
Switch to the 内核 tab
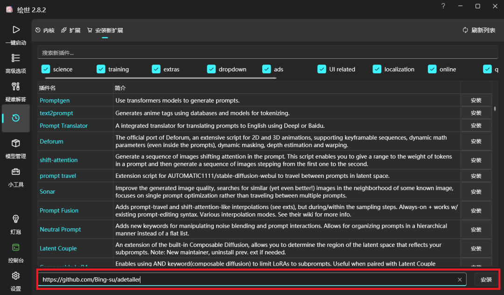(45, 30)
